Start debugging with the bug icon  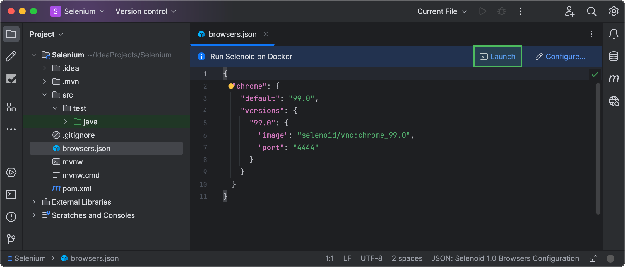tap(501, 11)
